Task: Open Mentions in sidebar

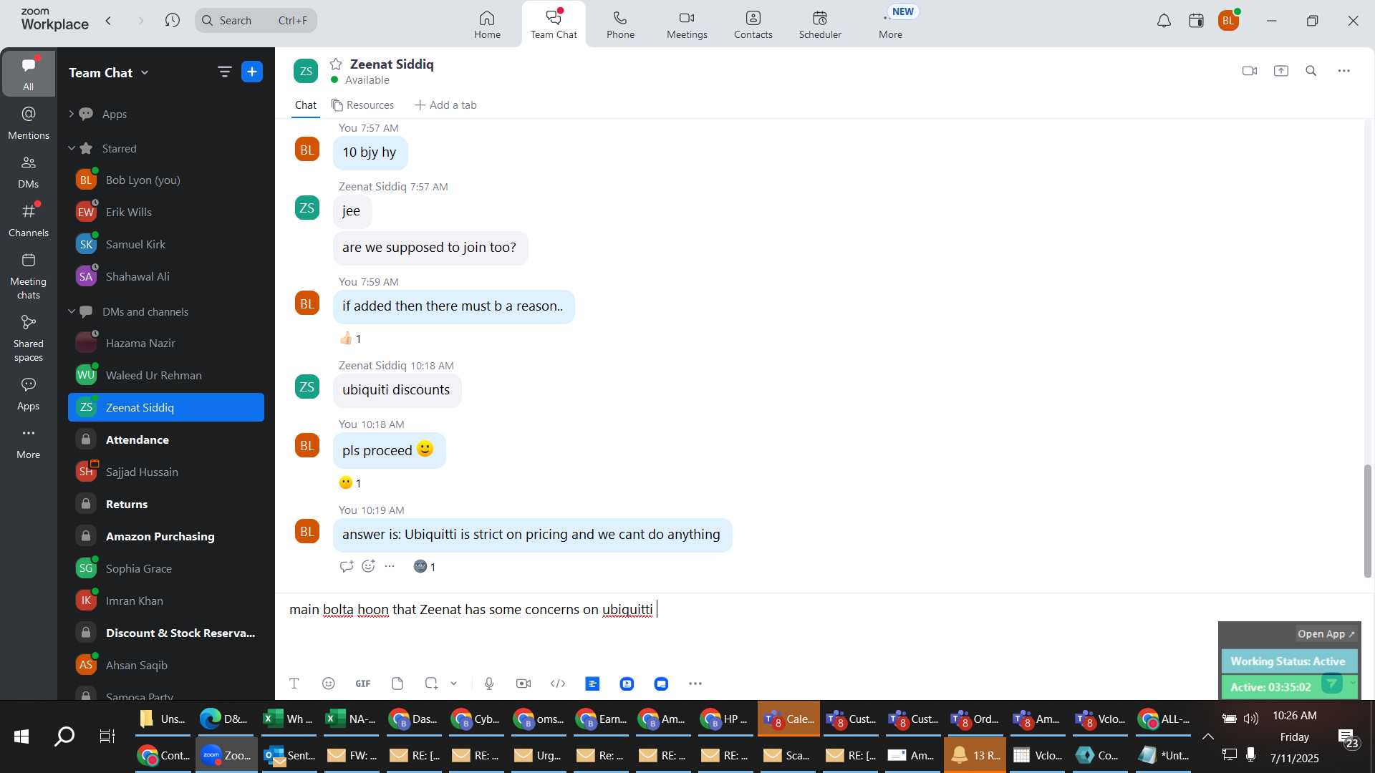Action: point(29,122)
